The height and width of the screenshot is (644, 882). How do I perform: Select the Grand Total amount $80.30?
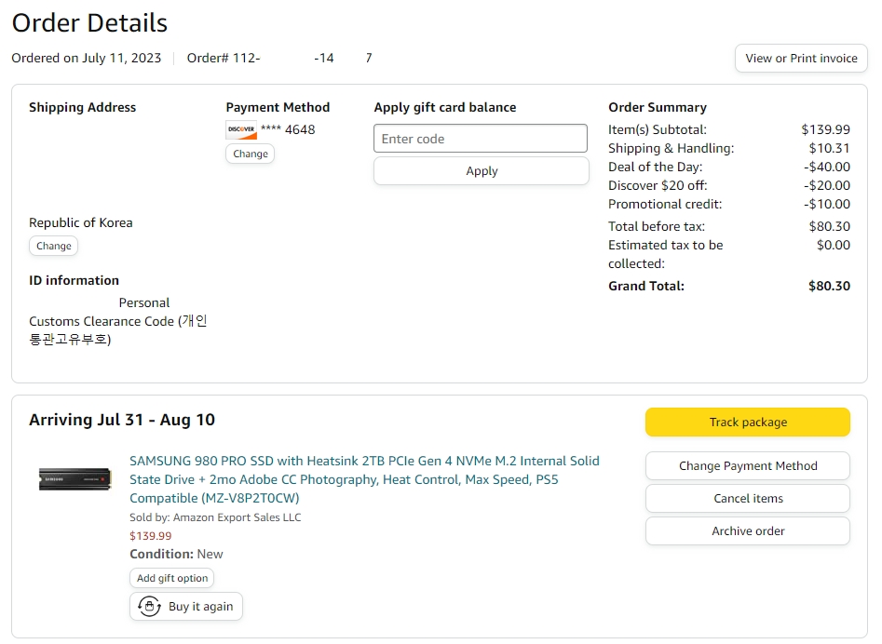coord(828,287)
